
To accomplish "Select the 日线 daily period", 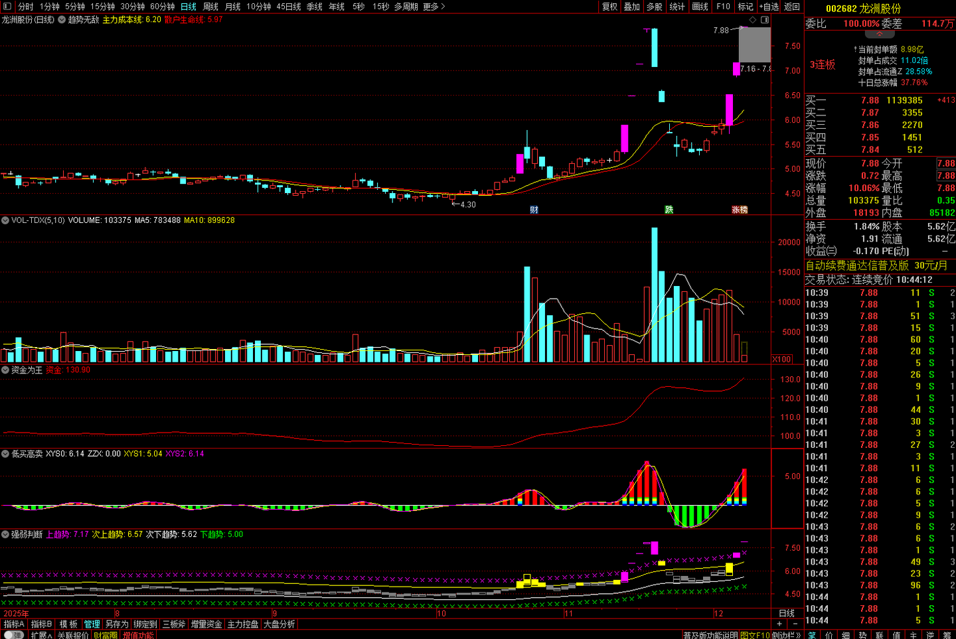I will pos(189,7).
